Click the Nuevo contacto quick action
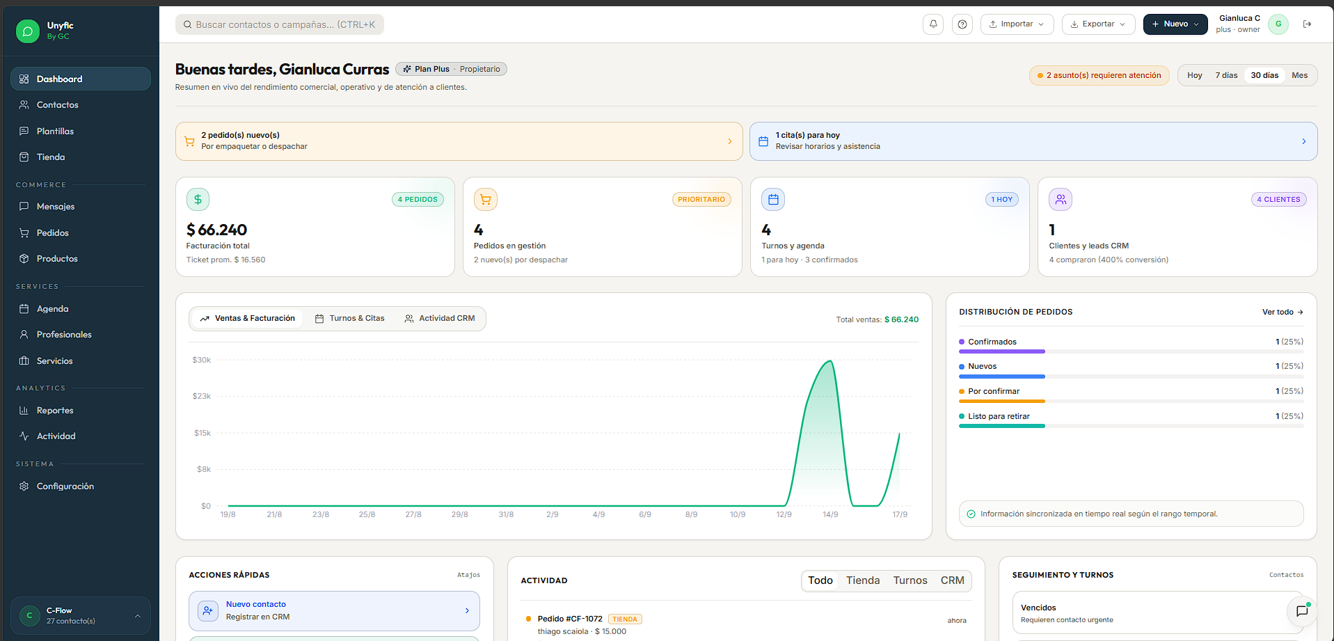The width and height of the screenshot is (1334, 641). coord(334,611)
